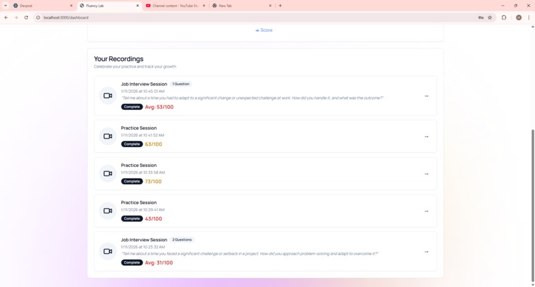Open the browser extensions menu
Viewport: 535px width, 287px height.
504,17
